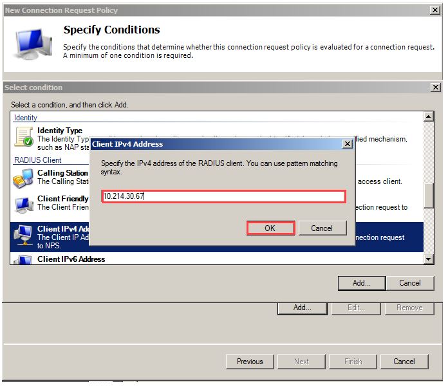Click the Client Friendly Name icon

pos(24,203)
